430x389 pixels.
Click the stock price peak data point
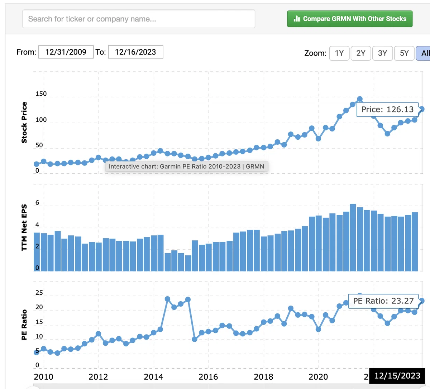360,99
